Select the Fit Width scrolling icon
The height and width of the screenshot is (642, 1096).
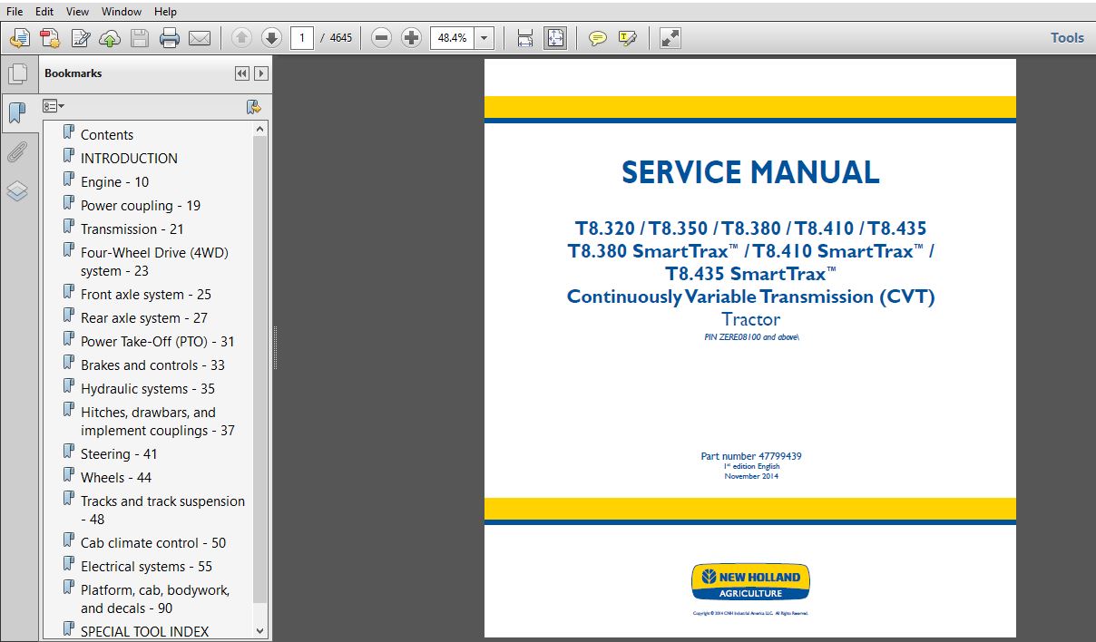point(524,38)
